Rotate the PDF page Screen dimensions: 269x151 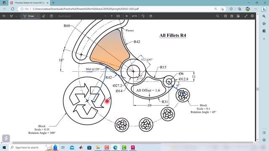[143, 16]
